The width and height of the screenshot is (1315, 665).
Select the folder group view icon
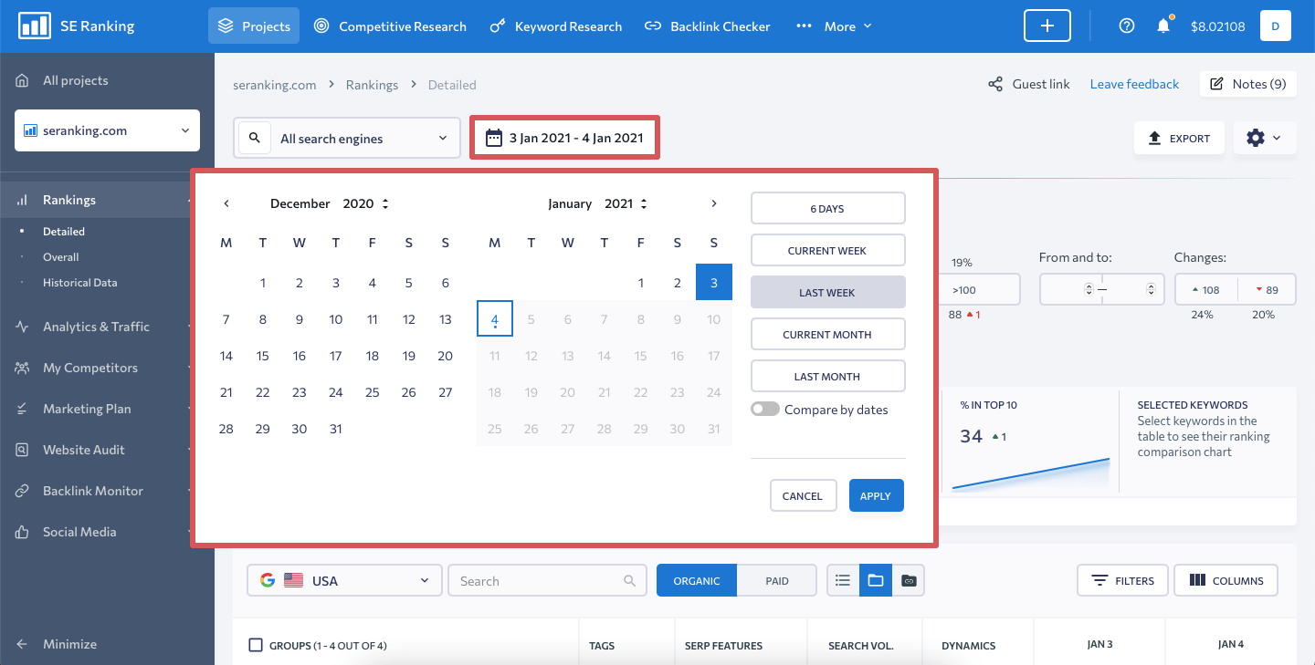(876, 580)
